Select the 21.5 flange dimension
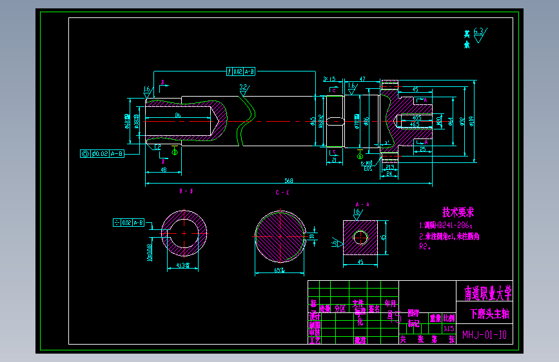Viewport: 559px width, 362px height. click(x=390, y=167)
